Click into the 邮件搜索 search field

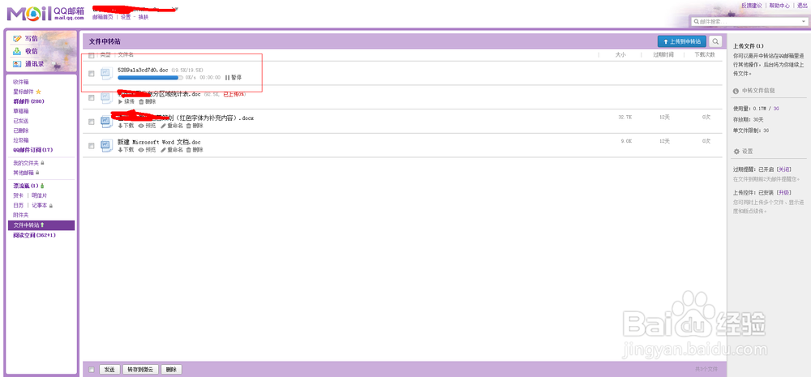[x=748, y=22]
